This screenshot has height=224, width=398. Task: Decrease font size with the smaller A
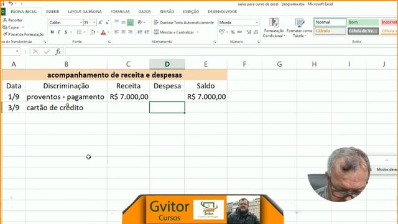107,22
